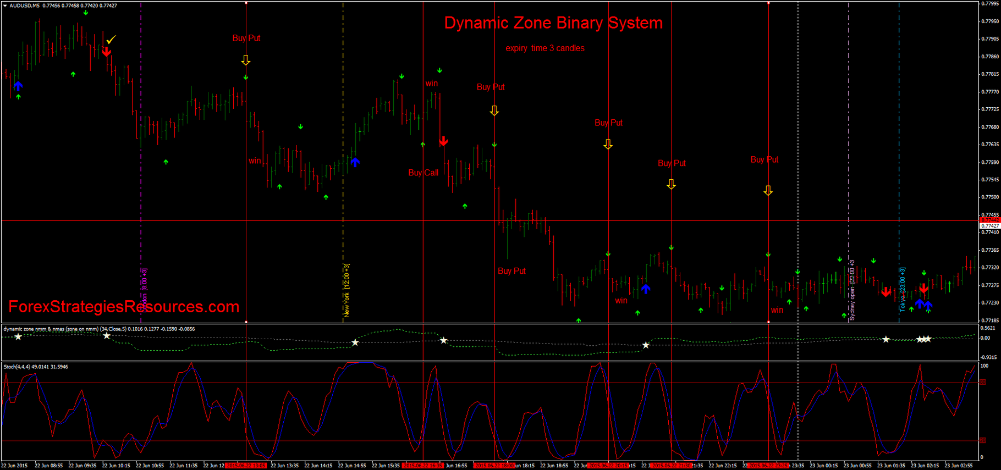
Task: Click the Dynamic Zone Binary System title
Action: click(553, 23)
